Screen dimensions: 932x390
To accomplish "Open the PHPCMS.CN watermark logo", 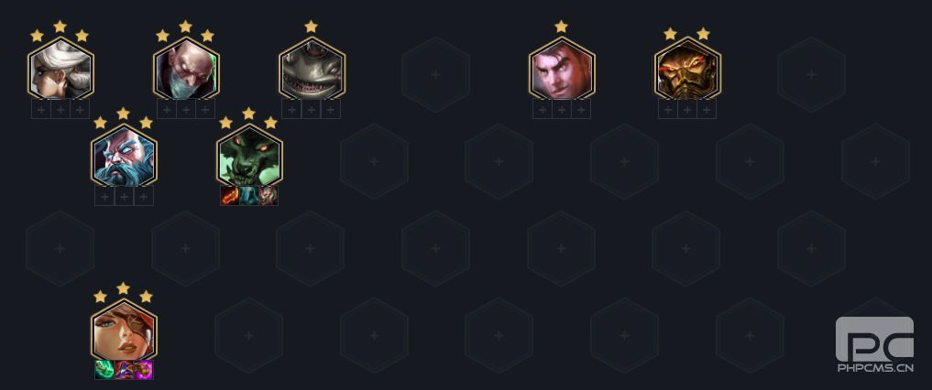I will (875, 345).
